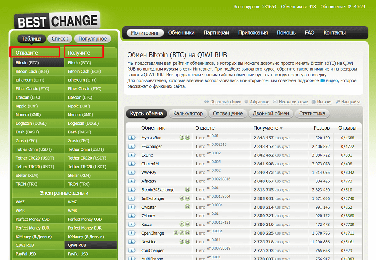Sort table by Резерв column header
Screen dimensions: 376x260
pos(322,128)
